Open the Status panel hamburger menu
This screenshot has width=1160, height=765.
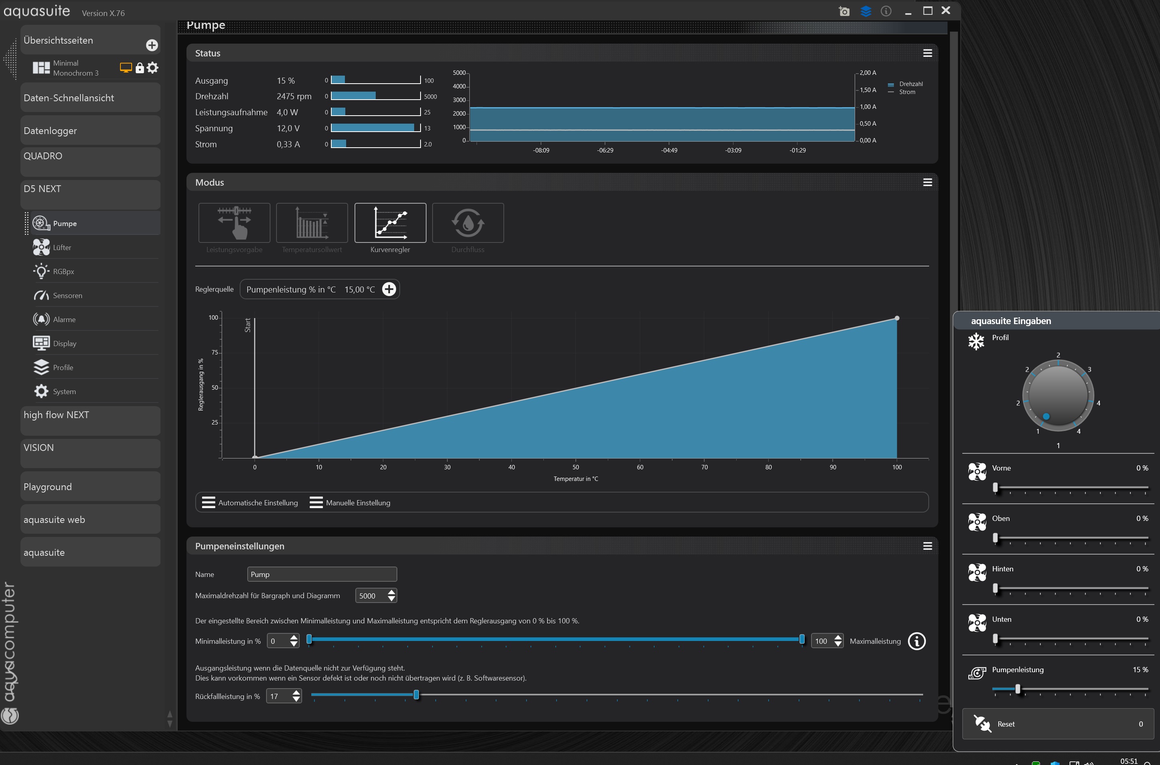927,53
